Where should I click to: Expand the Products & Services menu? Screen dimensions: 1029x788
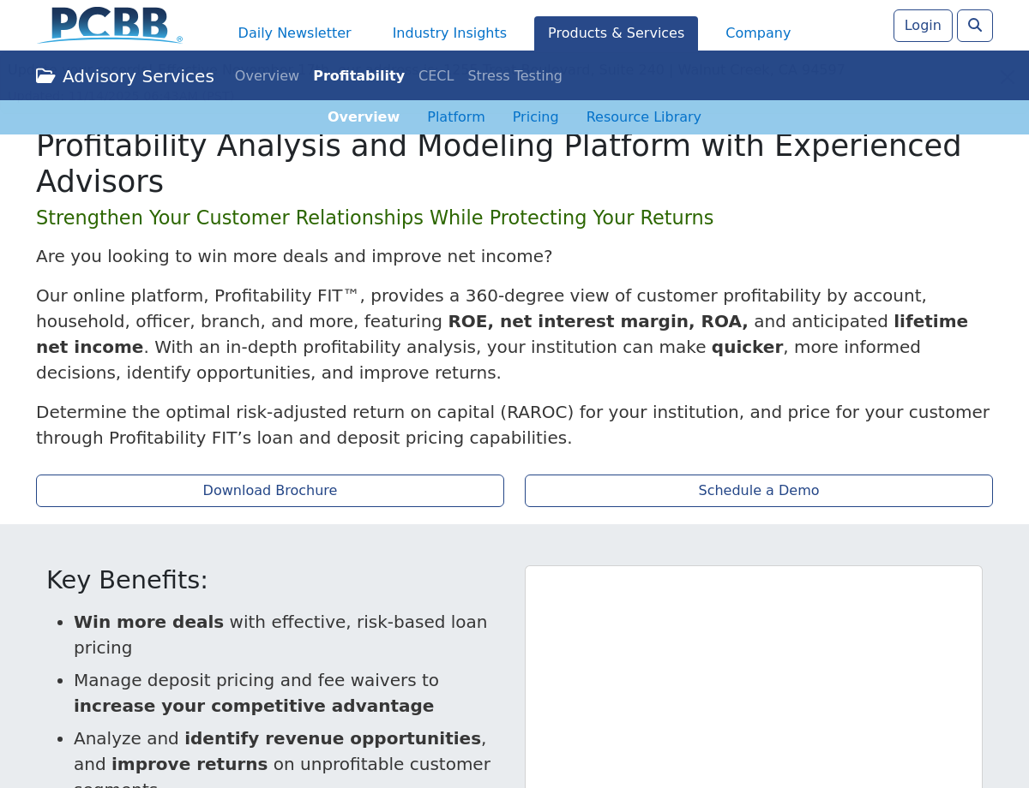616,33
